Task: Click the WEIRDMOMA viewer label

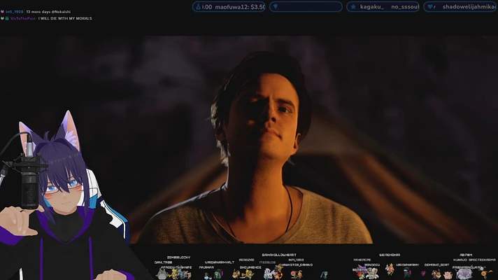Action: coord(390,255)
